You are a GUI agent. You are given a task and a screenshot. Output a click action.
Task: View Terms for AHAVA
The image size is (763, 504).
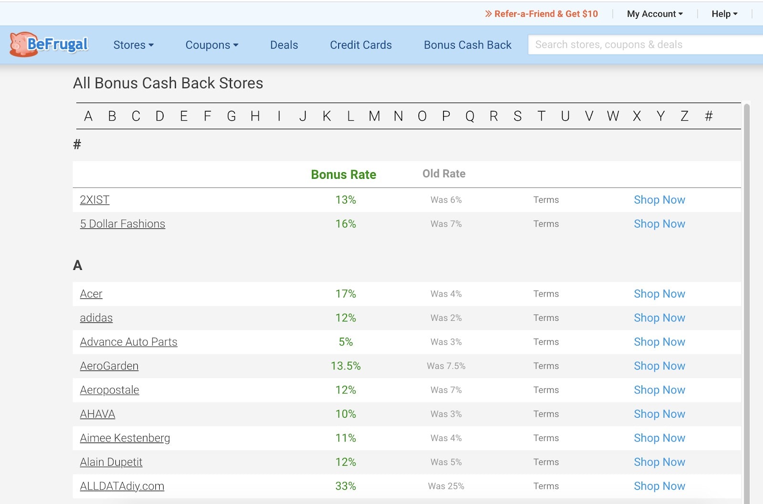546,414
